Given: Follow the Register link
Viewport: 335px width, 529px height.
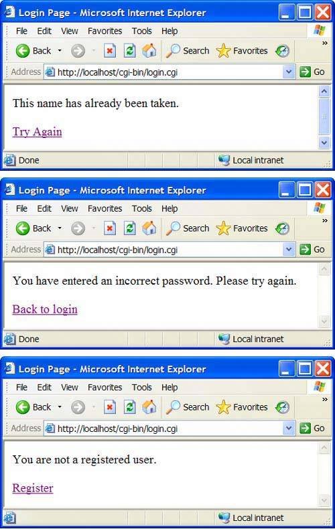Looking at the screenshot, I should [x=33, y=488].
